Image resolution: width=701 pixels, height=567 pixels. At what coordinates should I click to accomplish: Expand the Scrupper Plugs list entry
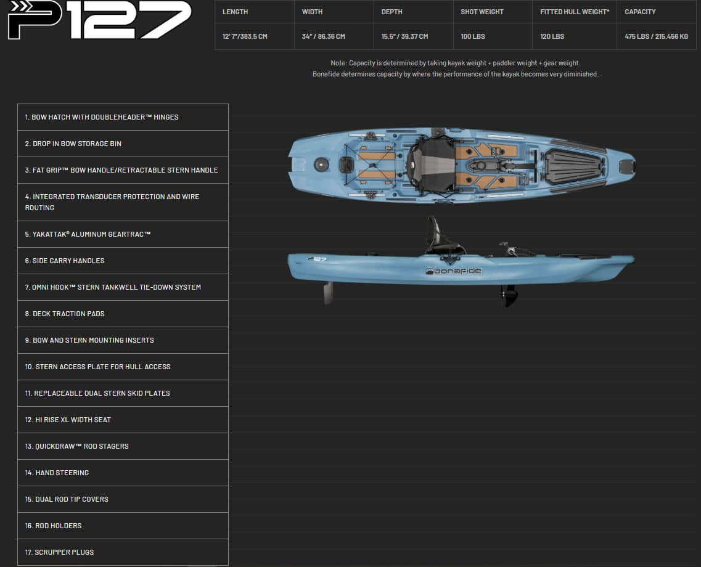click(x=123, y=552)
